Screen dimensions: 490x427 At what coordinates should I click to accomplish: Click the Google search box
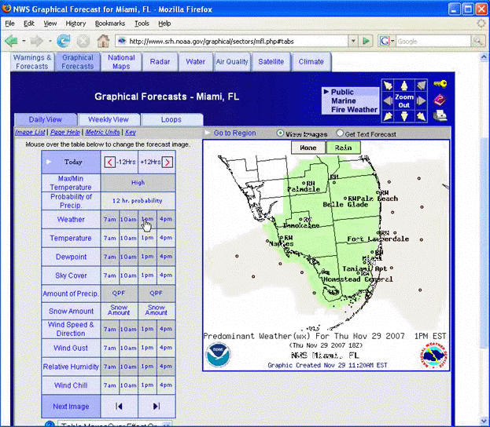[433, 41]
